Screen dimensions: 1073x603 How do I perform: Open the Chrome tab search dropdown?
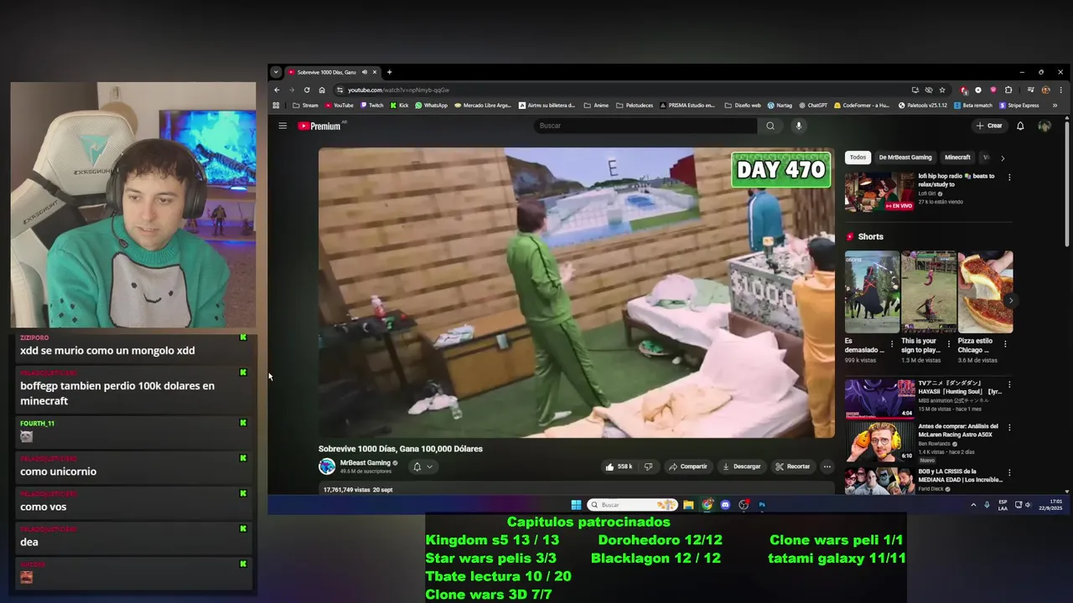pyautogui.click(x=276, y=72)
